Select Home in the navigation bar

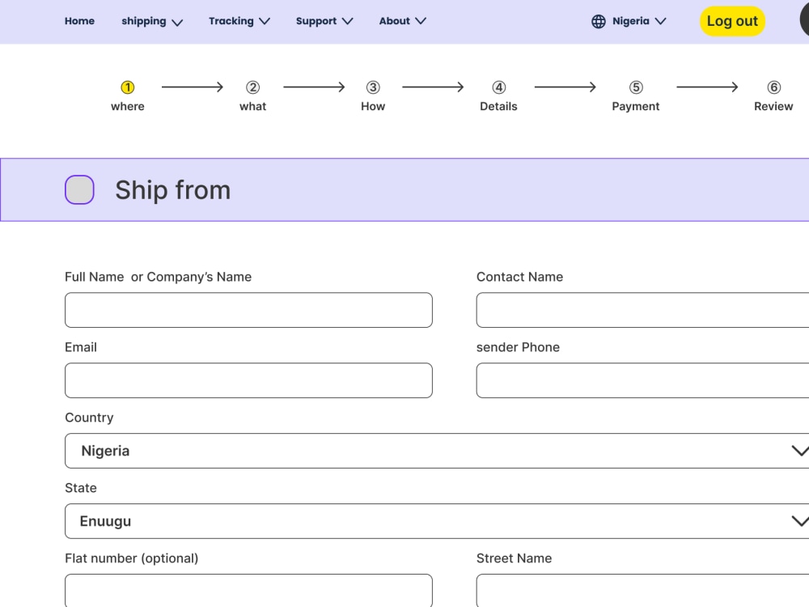[x=79, y=21]
